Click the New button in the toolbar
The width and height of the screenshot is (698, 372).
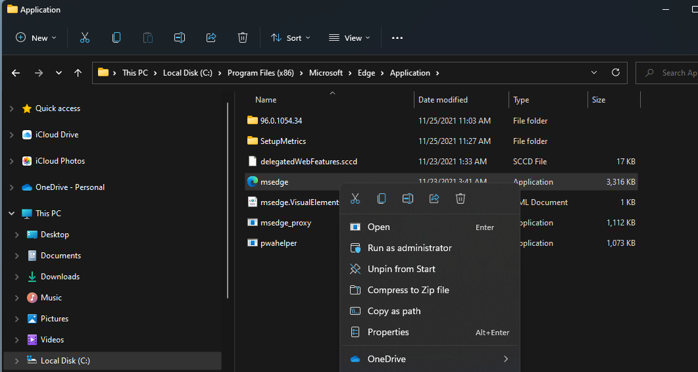[x=36, y=38]
